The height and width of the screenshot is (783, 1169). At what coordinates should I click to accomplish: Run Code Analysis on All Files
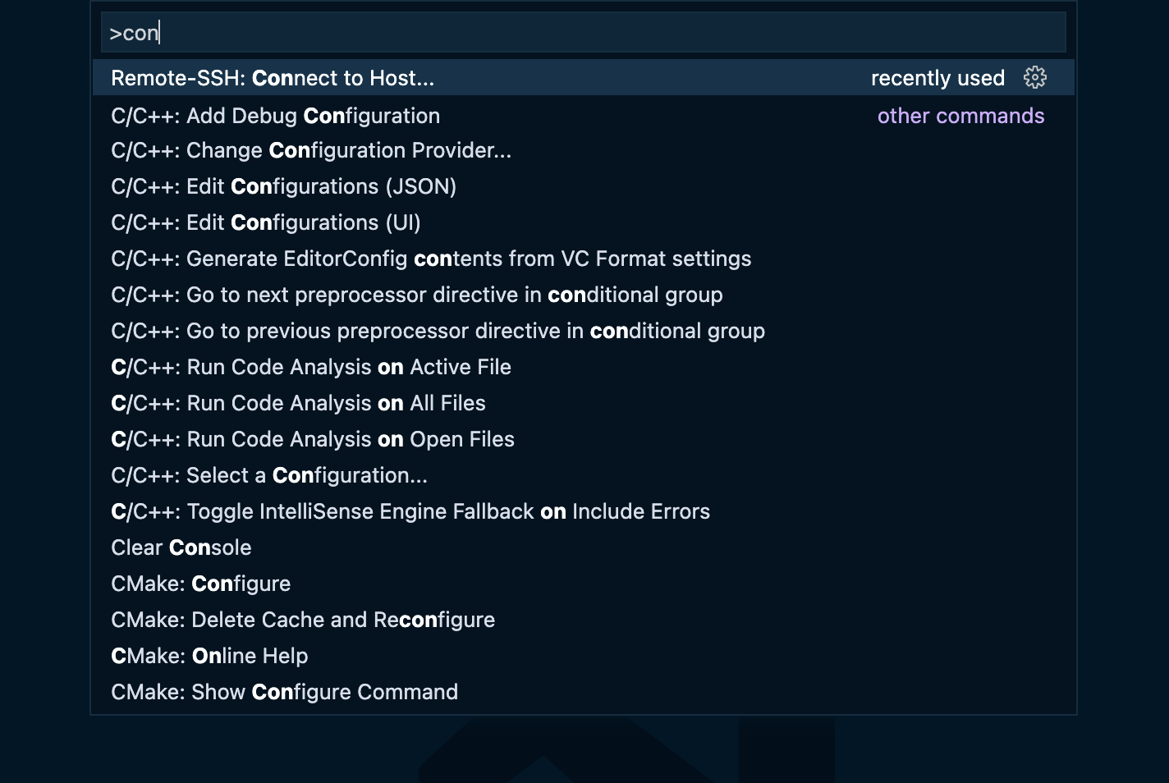584,403
